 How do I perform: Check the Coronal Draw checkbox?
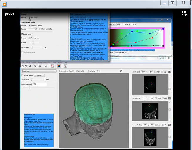[x=156, y=125]
